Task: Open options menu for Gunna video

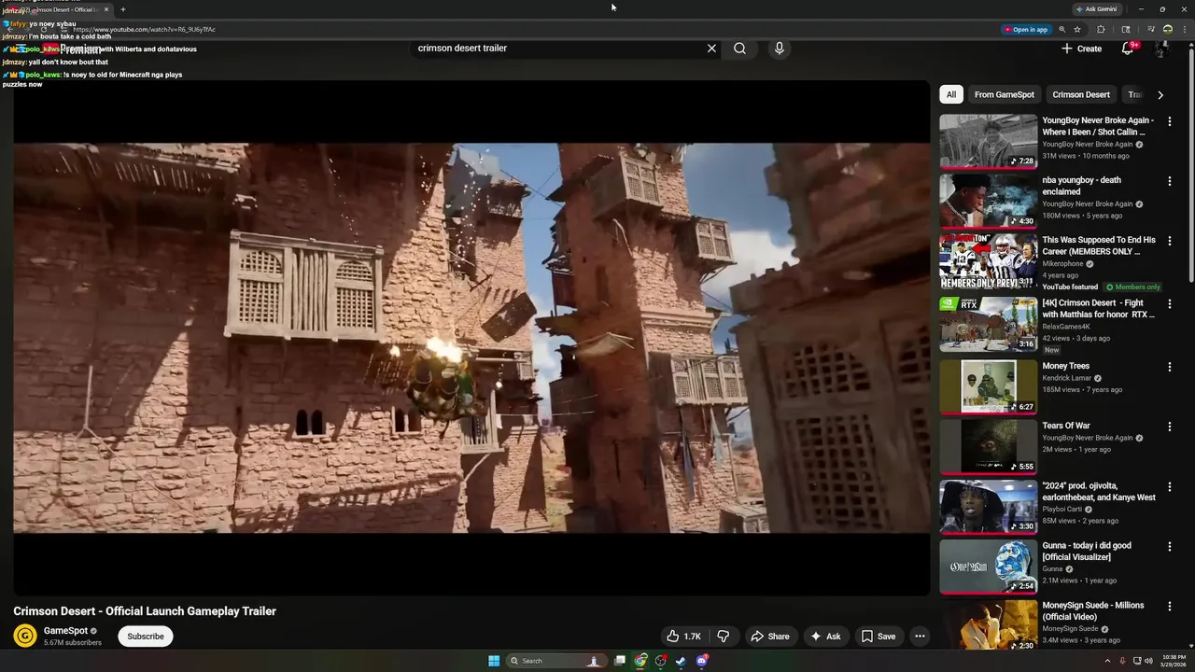Action: click(1169, 546)
